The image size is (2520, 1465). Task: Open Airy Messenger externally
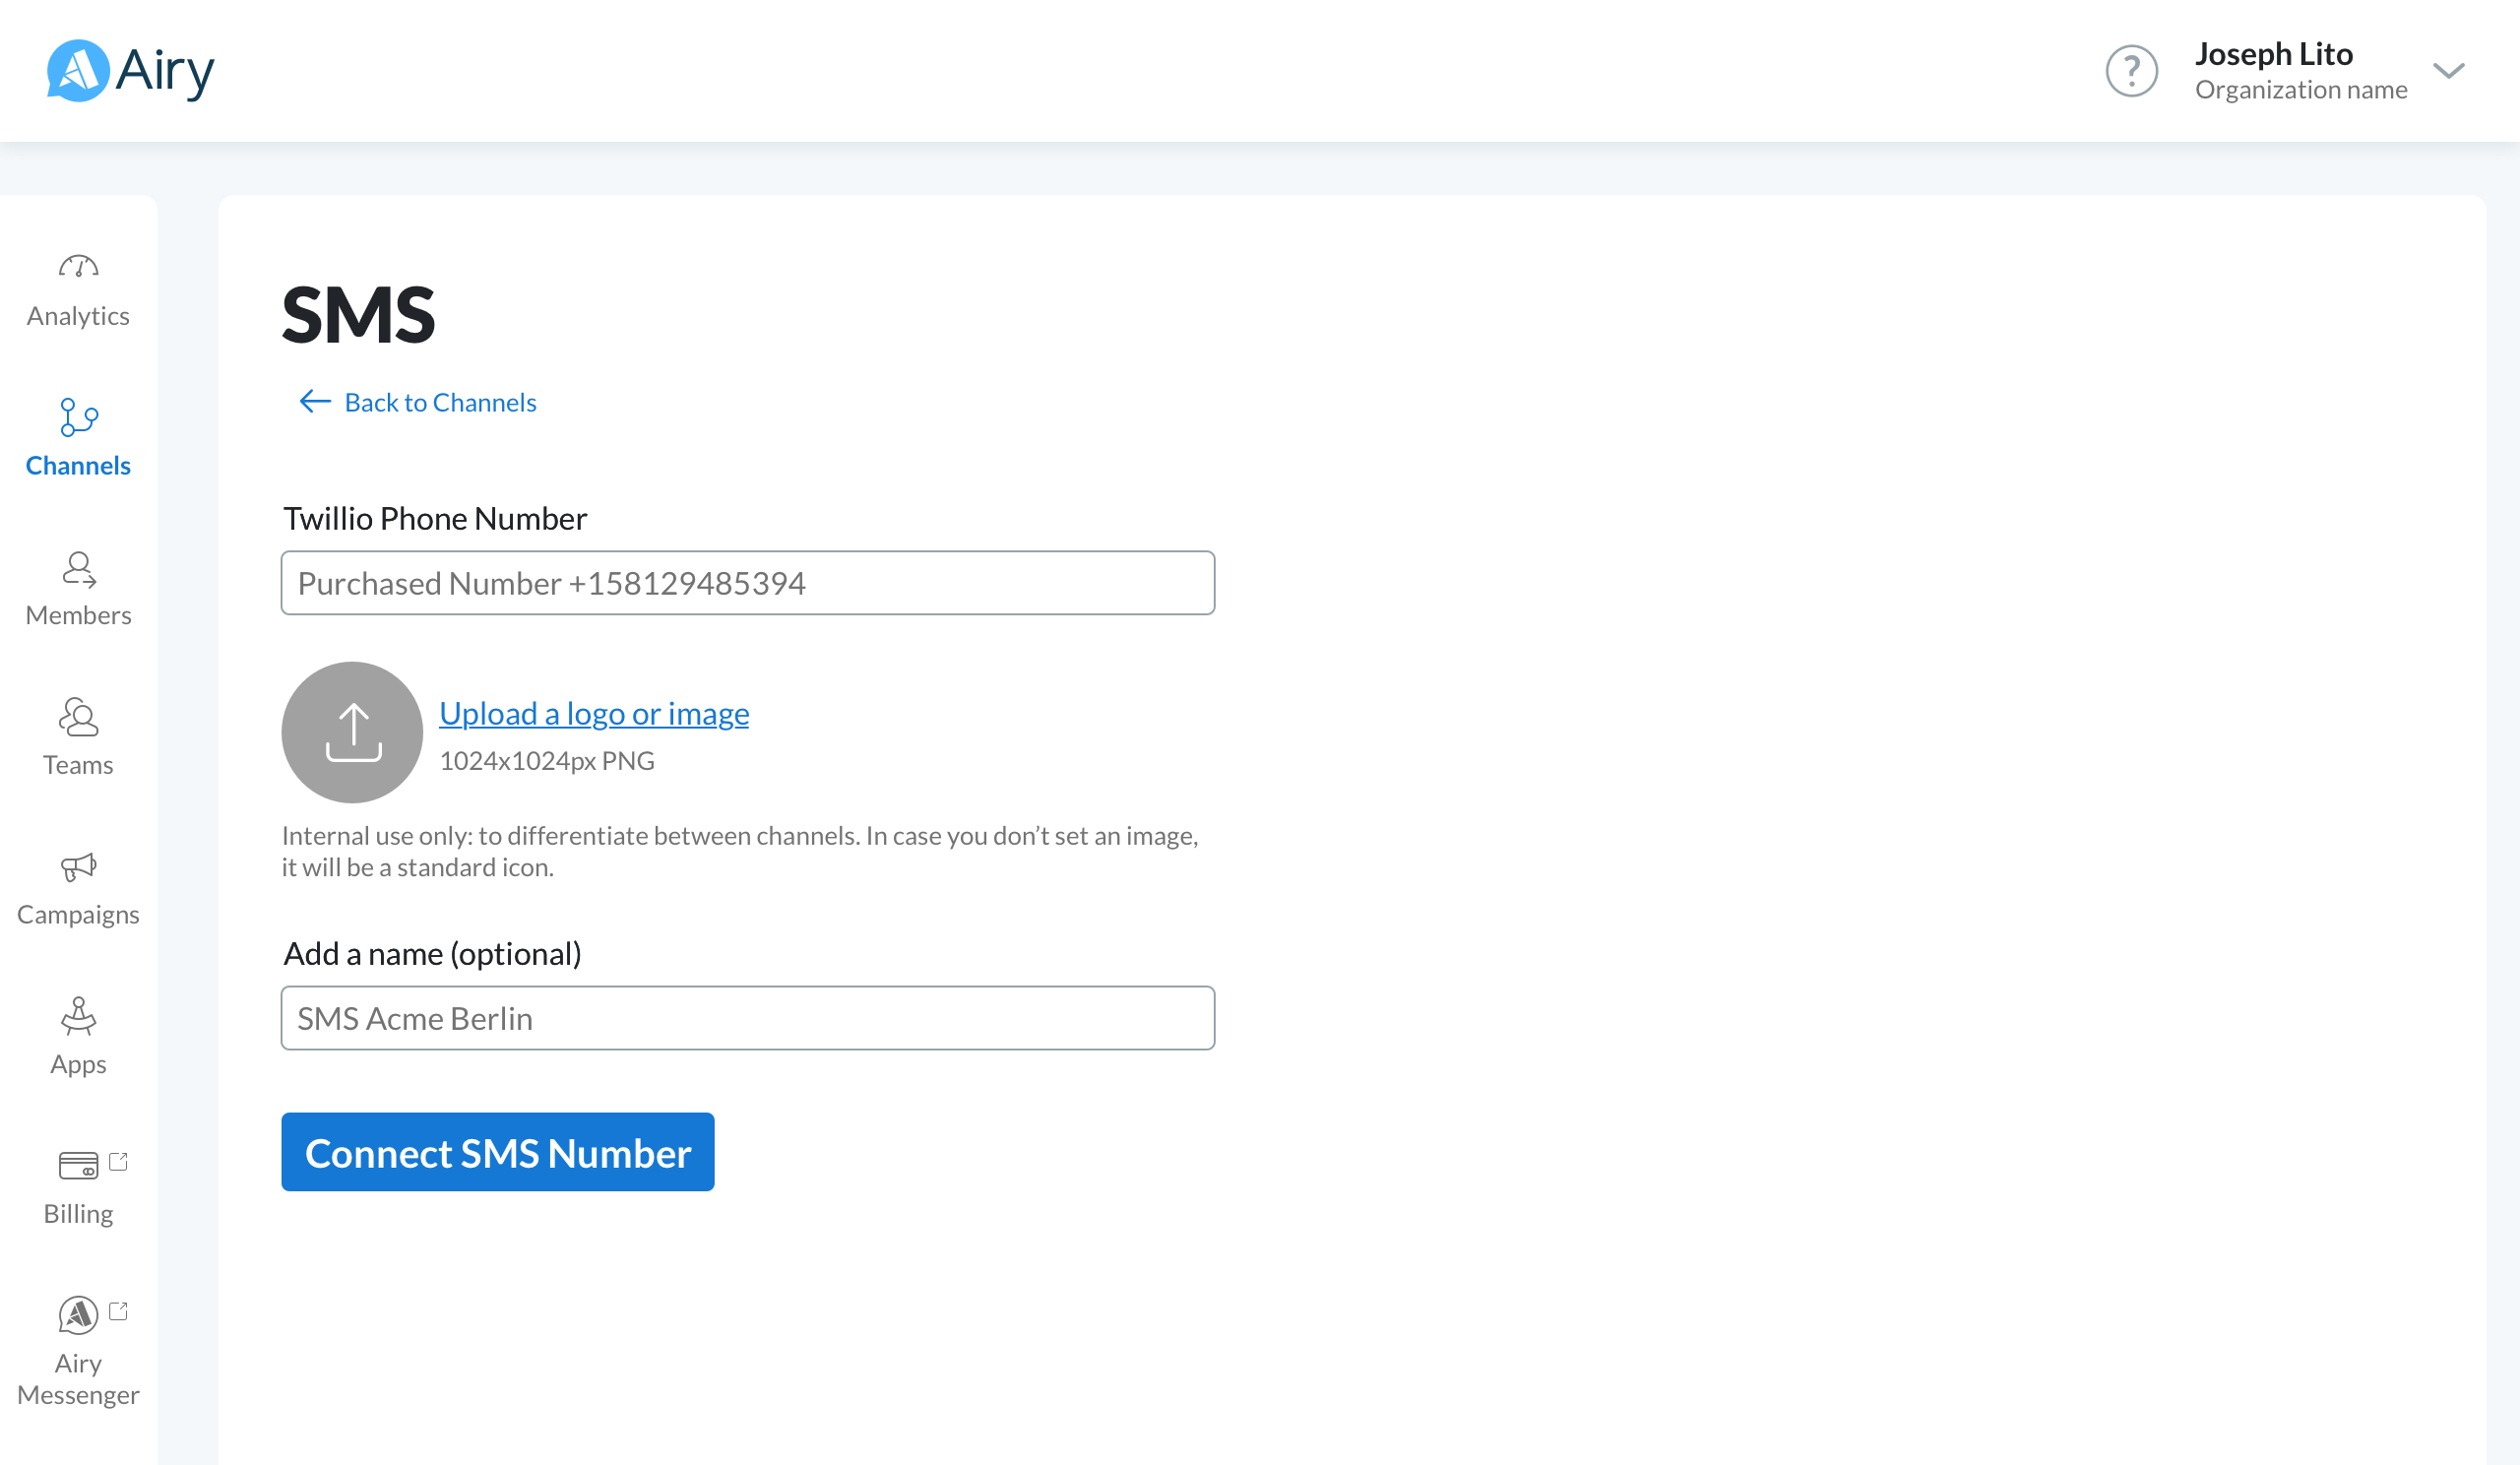point(78,1340)
